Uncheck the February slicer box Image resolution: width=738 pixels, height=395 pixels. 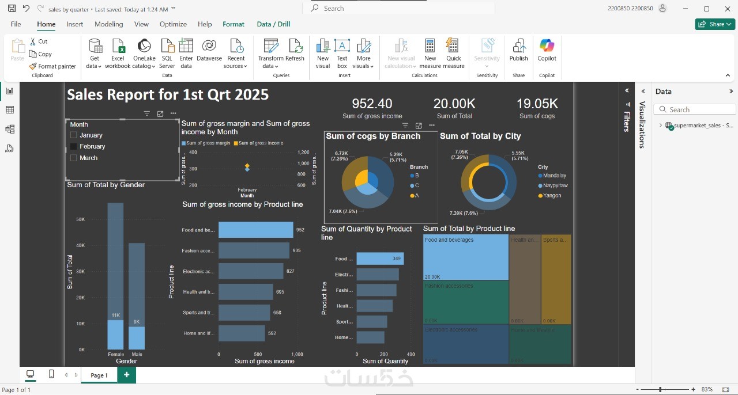[73, 146]
